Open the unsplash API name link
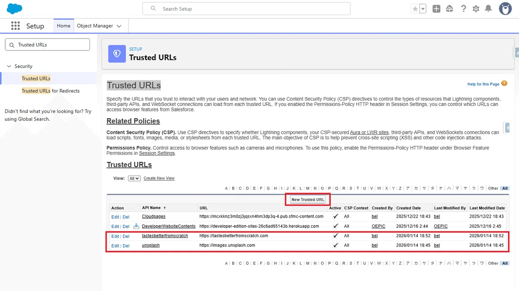 tap(151, 245)
